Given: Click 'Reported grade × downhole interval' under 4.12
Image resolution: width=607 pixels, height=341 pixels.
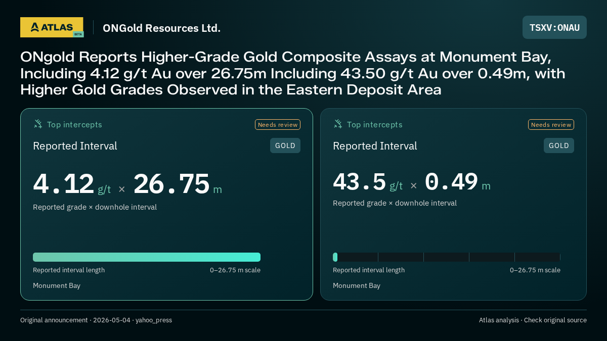Looking at the screenshot, I should click(x=95, y=207).
